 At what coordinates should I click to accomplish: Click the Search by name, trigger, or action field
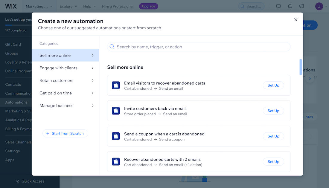(x=199, y=47)
